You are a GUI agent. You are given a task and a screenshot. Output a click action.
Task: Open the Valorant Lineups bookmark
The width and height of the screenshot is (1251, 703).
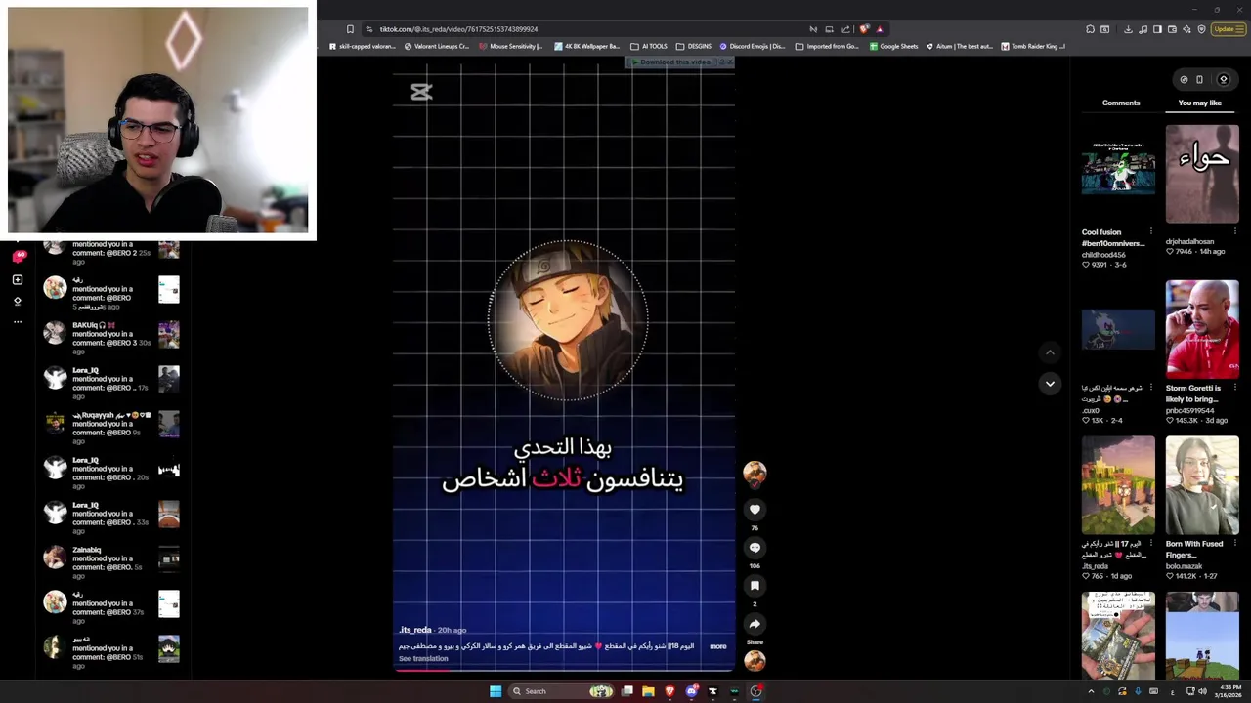[436, 46]
